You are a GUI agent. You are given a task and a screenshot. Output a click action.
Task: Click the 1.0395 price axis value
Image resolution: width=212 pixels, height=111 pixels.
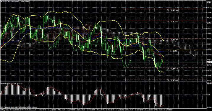tap(209, 70)
